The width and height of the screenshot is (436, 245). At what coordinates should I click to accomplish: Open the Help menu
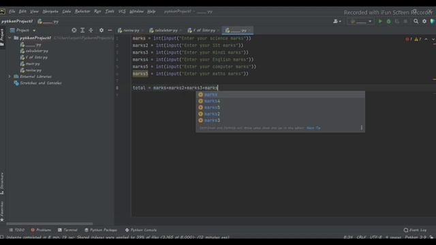point(151,12)
